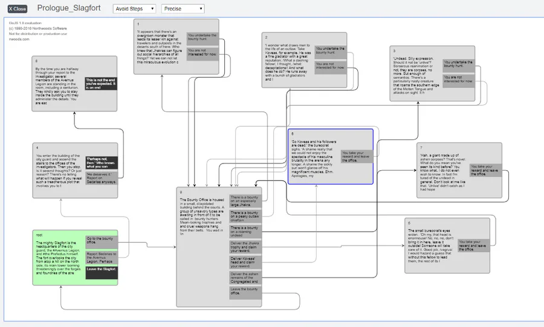Close the Prologue_Slagfort graph view
This screenshot has height=327, width=544.
(18, 8)
